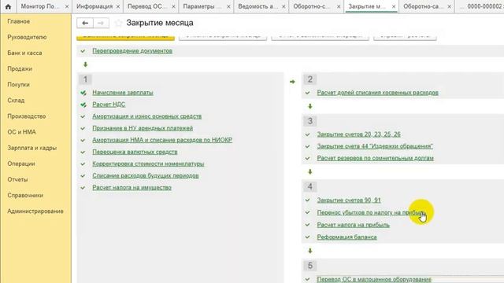The width and height of the screenshot is (504, 283).
Task: Click checkmark beside Закрытие счета 44
Action: click(308, 146)
